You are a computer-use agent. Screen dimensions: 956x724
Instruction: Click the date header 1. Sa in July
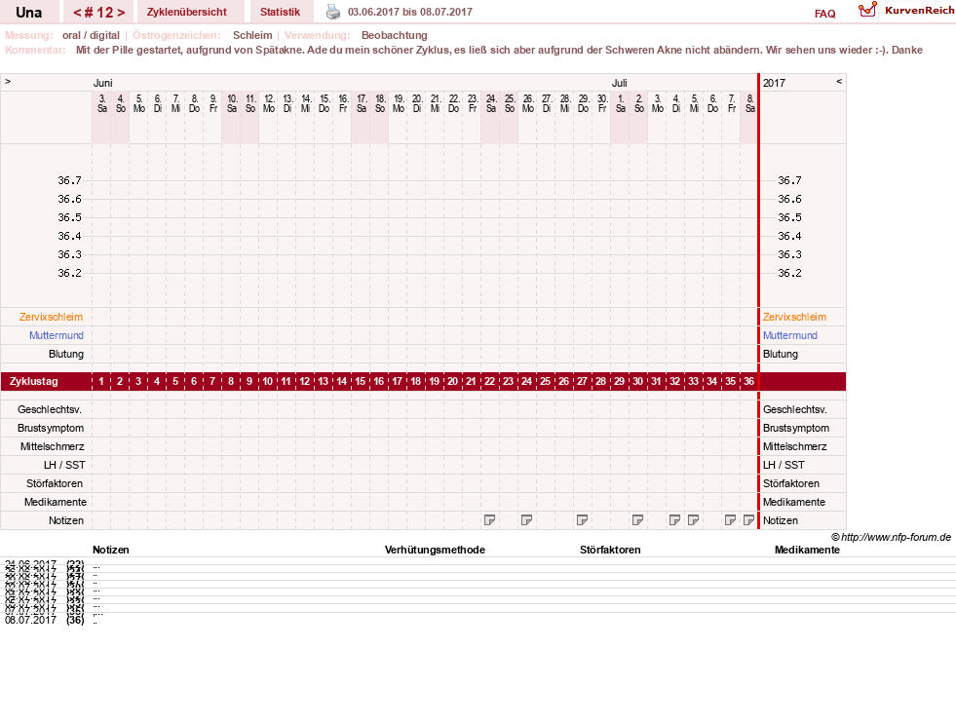[x=620, y=103]
